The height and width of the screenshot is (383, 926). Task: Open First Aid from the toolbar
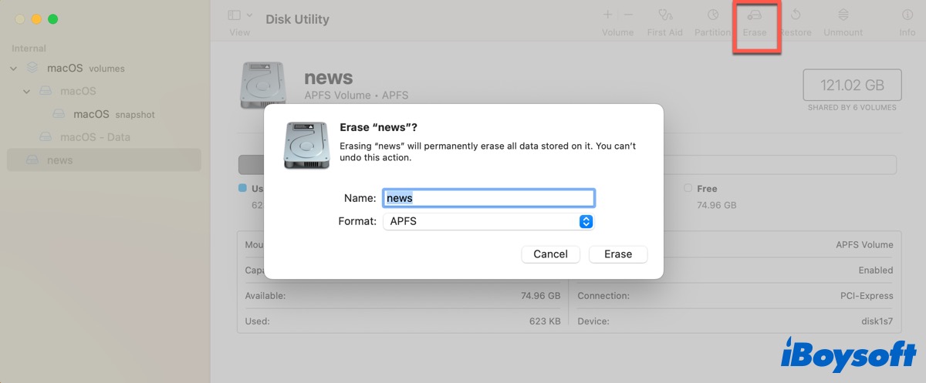[x=664, y=15]
